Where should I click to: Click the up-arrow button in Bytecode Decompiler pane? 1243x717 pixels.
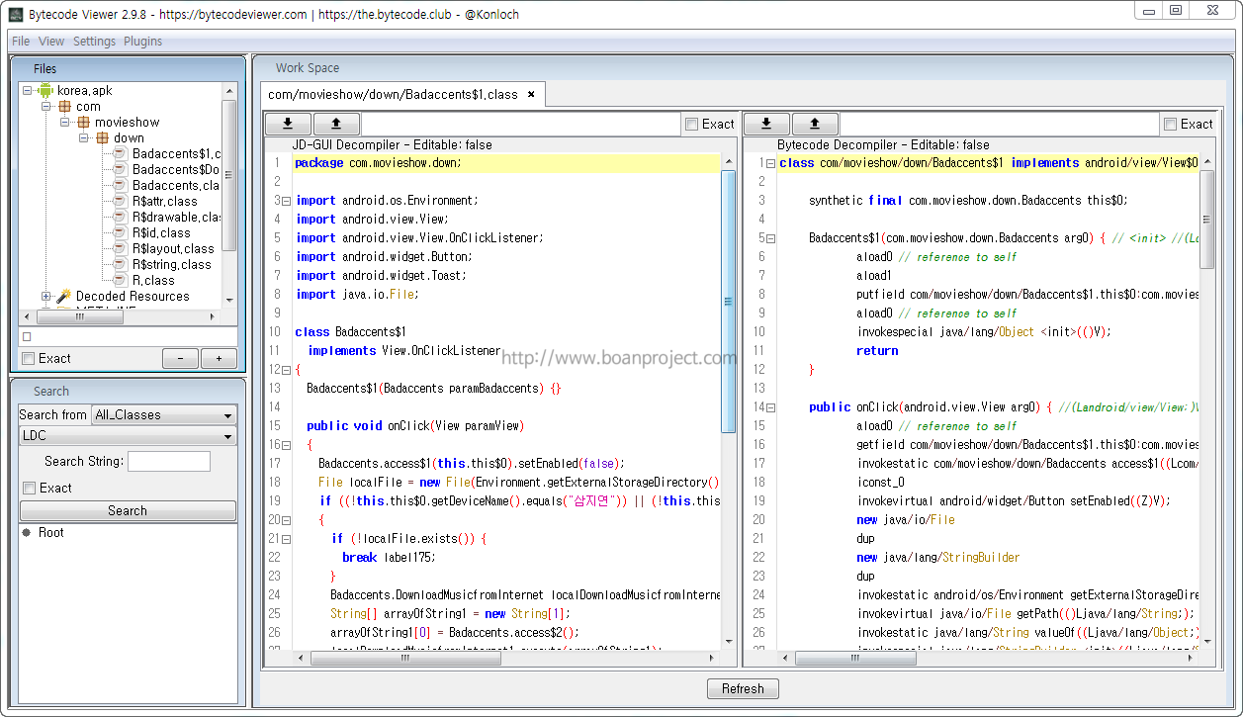815,124
